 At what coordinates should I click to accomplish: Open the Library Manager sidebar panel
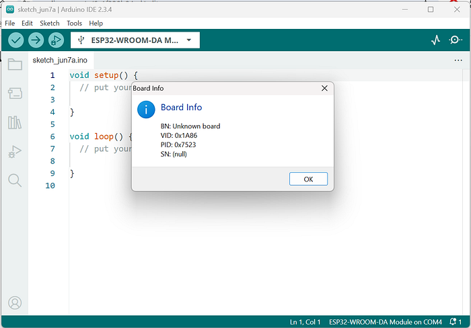(15, 122)
